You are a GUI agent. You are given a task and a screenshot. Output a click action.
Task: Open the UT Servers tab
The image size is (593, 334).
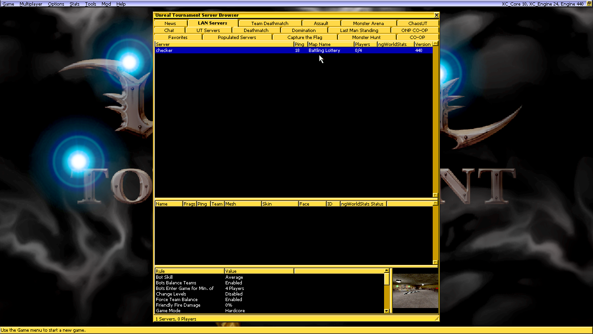208,30
